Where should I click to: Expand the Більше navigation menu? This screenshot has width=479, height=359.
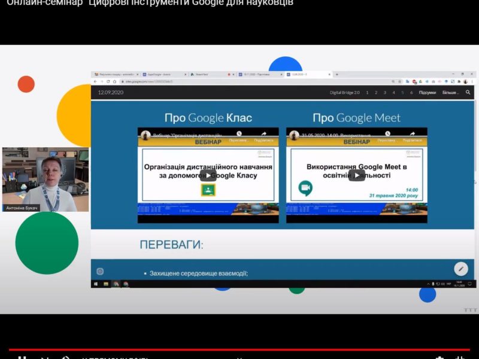pos(450,93)
